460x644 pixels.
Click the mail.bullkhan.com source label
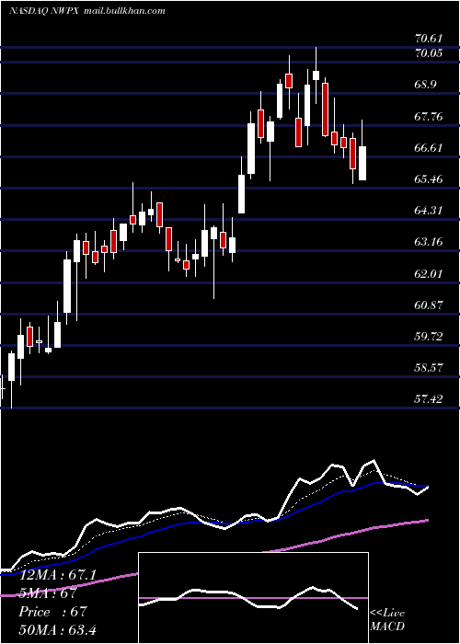[125, 11]
